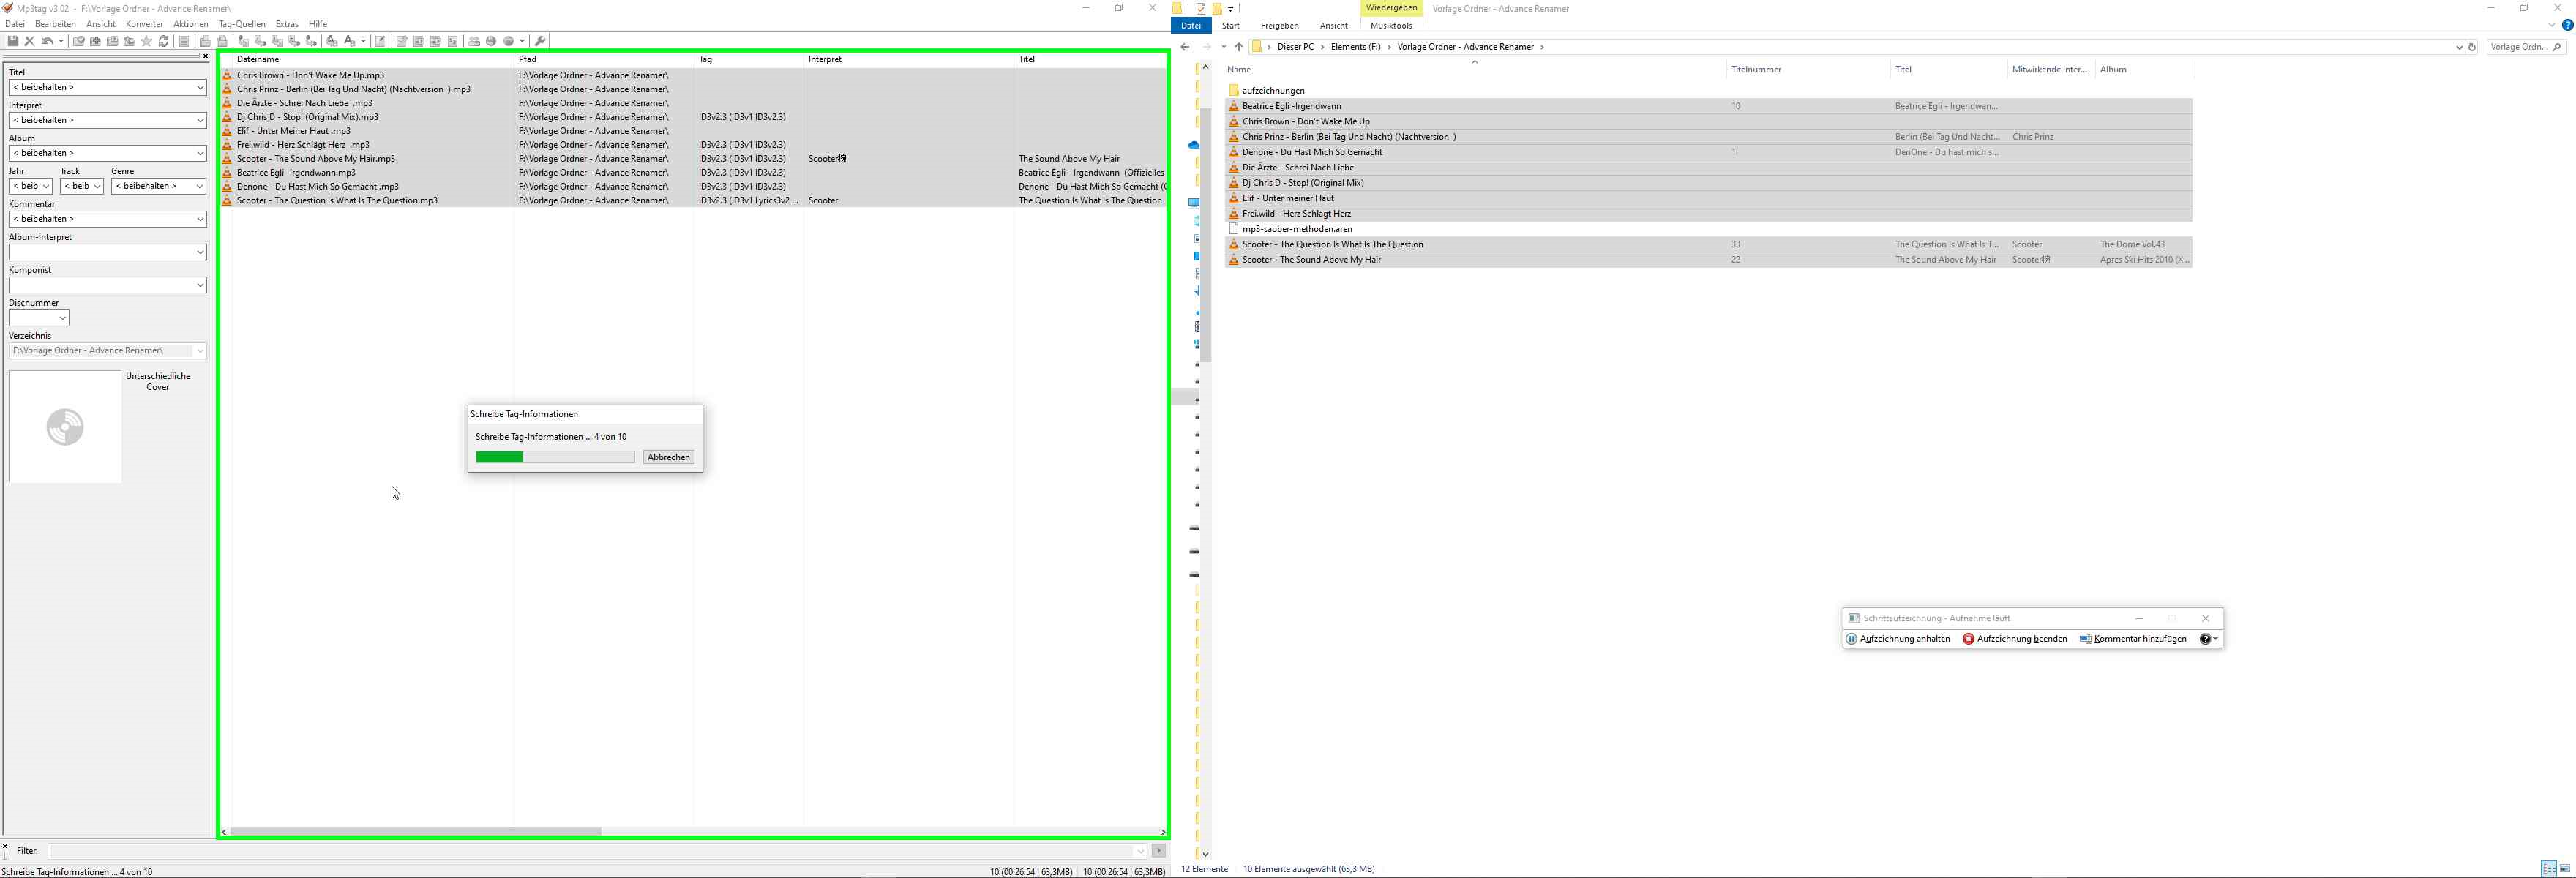Click the Refresh view icon in toolbar
Image resolution: width=2576 pixels, height=878 pixels.
(x=164, y=41)
